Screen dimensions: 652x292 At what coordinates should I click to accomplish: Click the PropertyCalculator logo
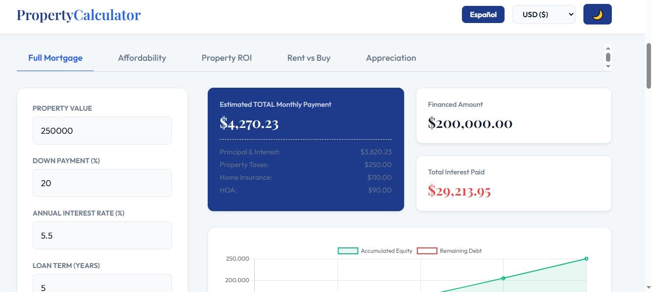(78, 15)
